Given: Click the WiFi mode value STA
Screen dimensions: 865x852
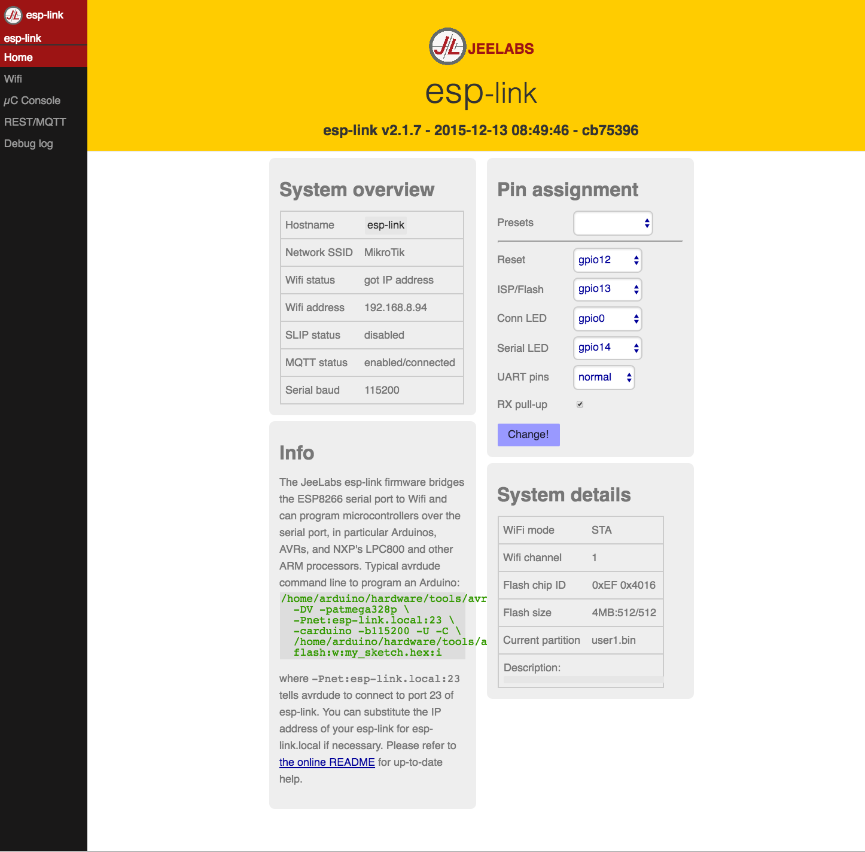Looking at the screenshot, I should tap(602, 530).
